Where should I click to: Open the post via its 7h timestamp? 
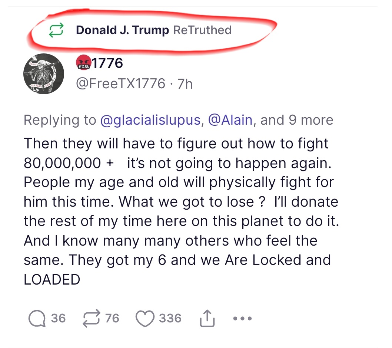(185, 83)
